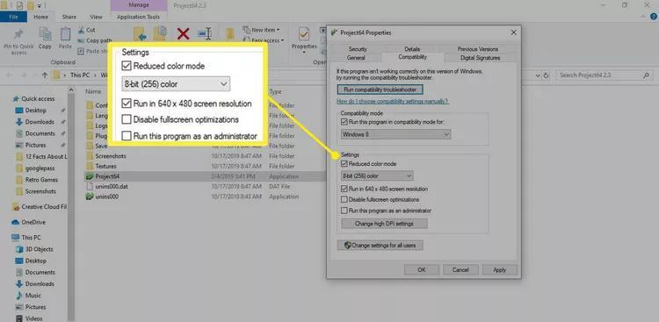This screenshot has height=322, width=659.
Task: Select the unins000.dat file icon
Action: pyautogui.click(x=89, y=186)
